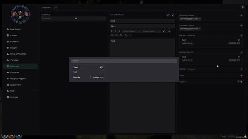Toggle italic formatting in editor
Screen dimensions: 248x139
pos(115,31)
